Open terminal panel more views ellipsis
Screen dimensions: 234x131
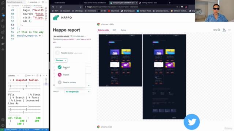pos(18,76)
